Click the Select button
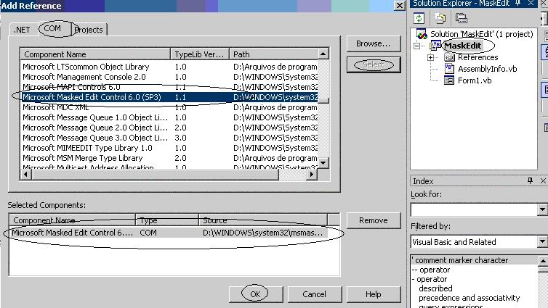 click(374, 64)
